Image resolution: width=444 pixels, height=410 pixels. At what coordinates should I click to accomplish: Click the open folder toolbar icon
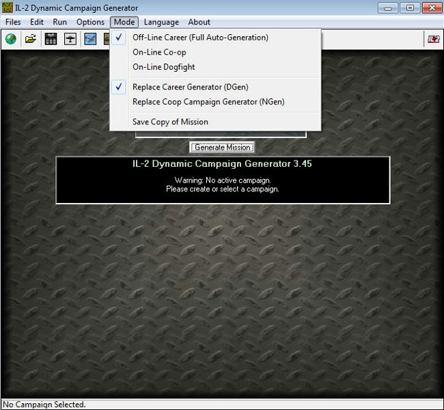[31, 39]
